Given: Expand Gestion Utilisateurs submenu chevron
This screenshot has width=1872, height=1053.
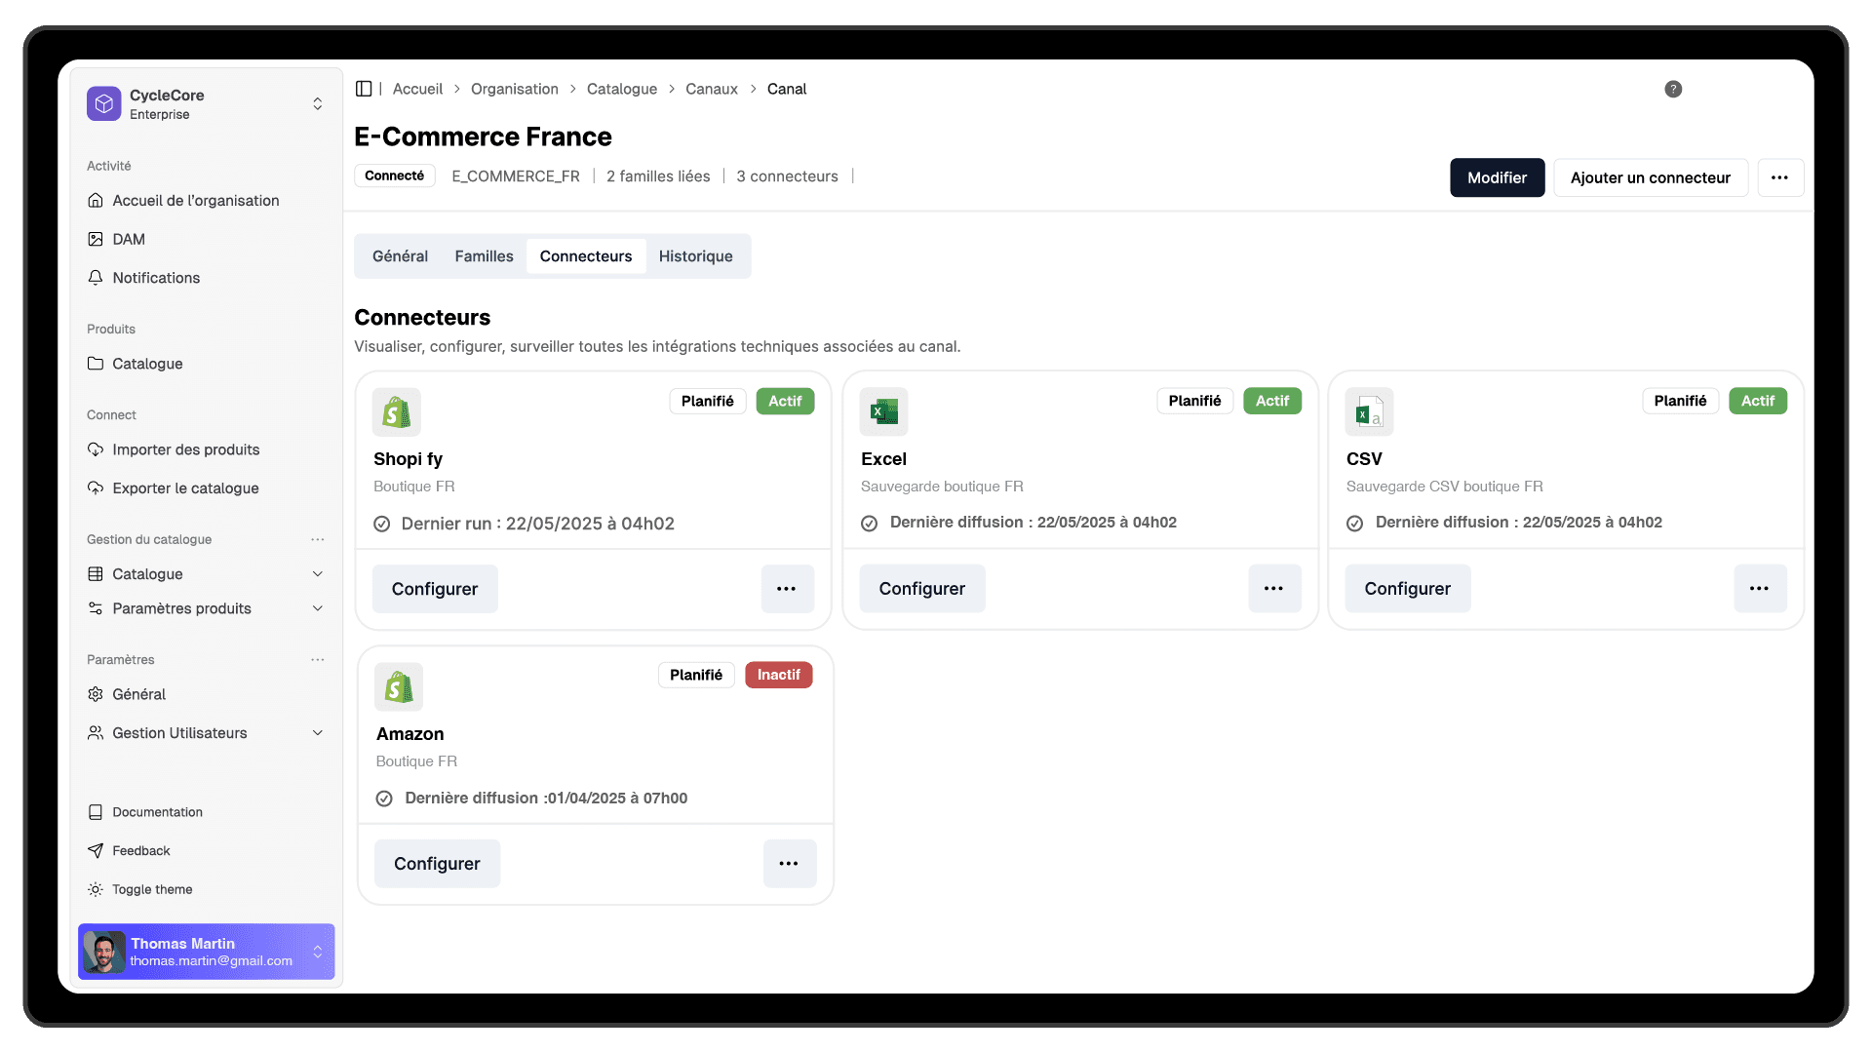Looking at the screenshot, I should click(x=317, y=733).
